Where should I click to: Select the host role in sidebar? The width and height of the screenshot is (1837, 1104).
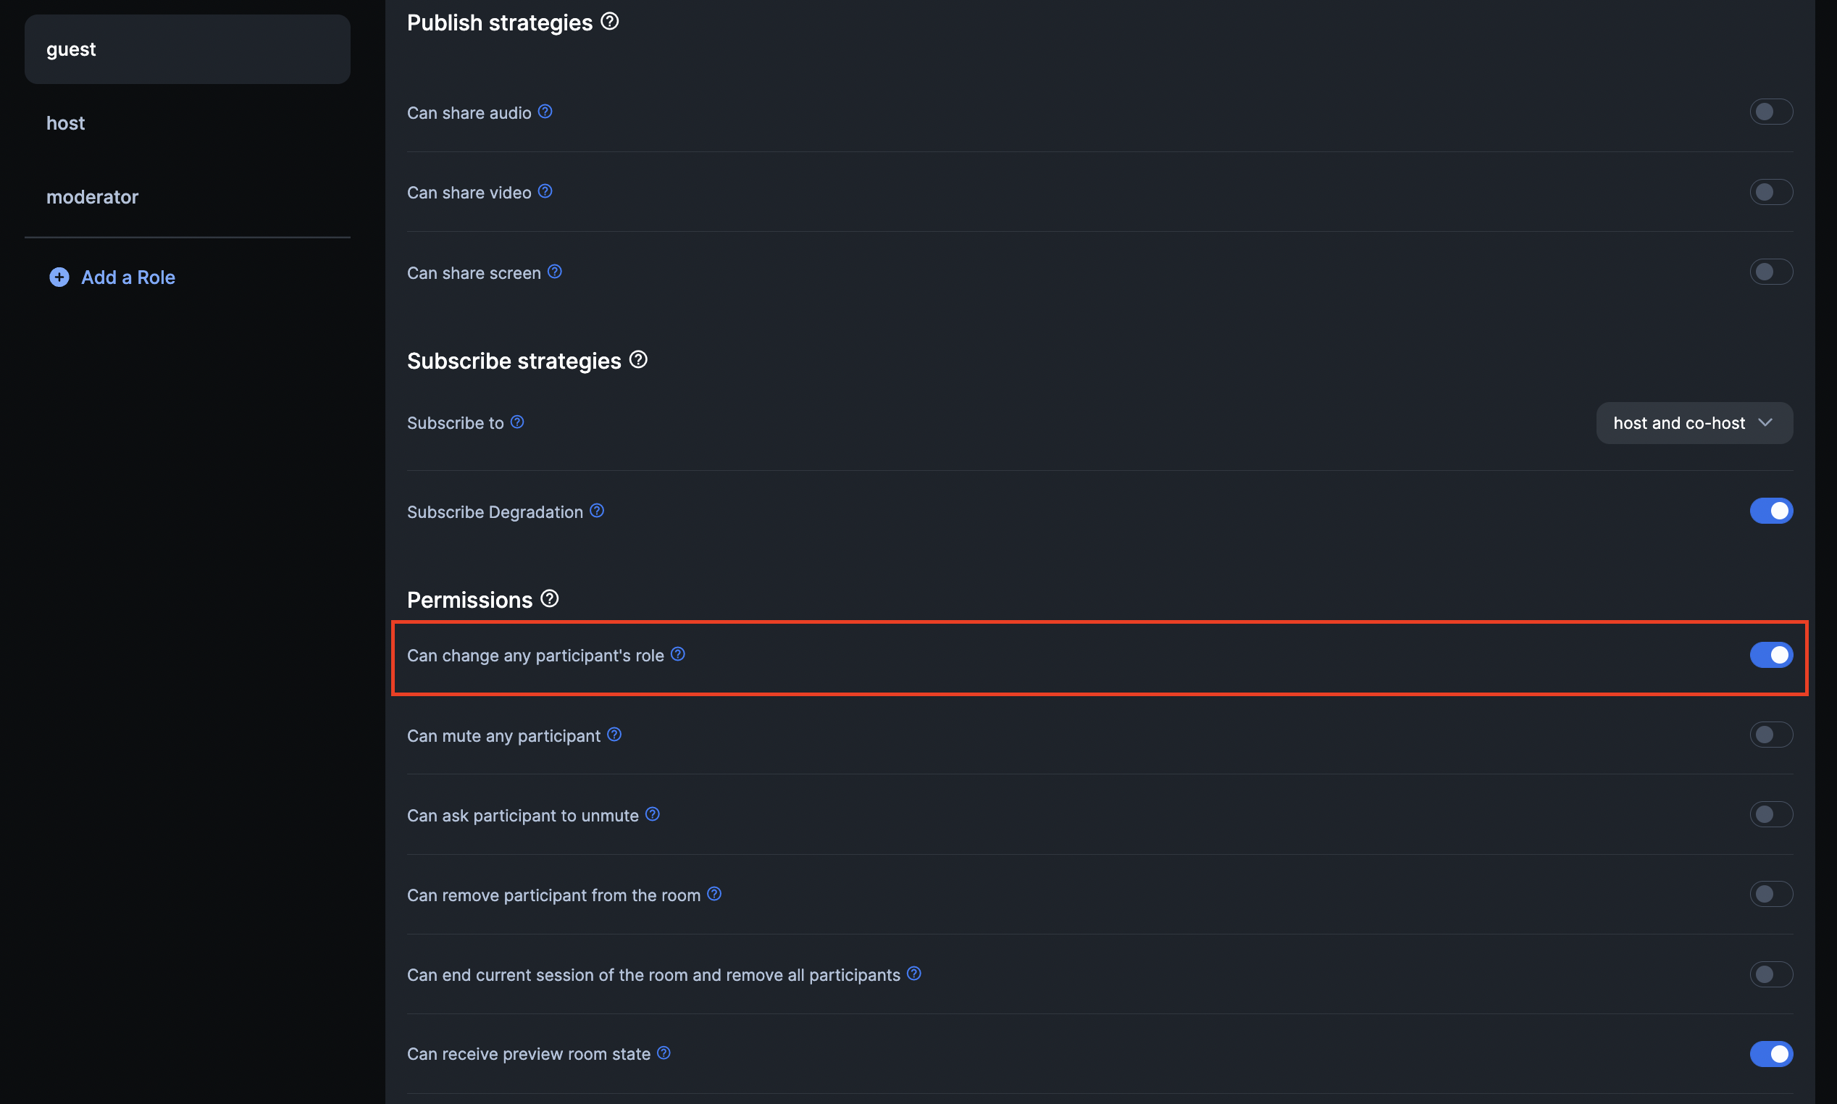[x=65, y=122]
